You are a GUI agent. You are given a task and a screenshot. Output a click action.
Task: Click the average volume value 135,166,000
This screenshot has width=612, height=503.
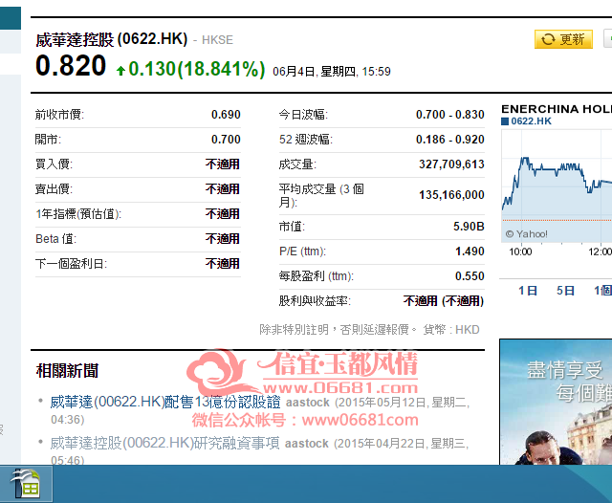click(x=451, y=195)
